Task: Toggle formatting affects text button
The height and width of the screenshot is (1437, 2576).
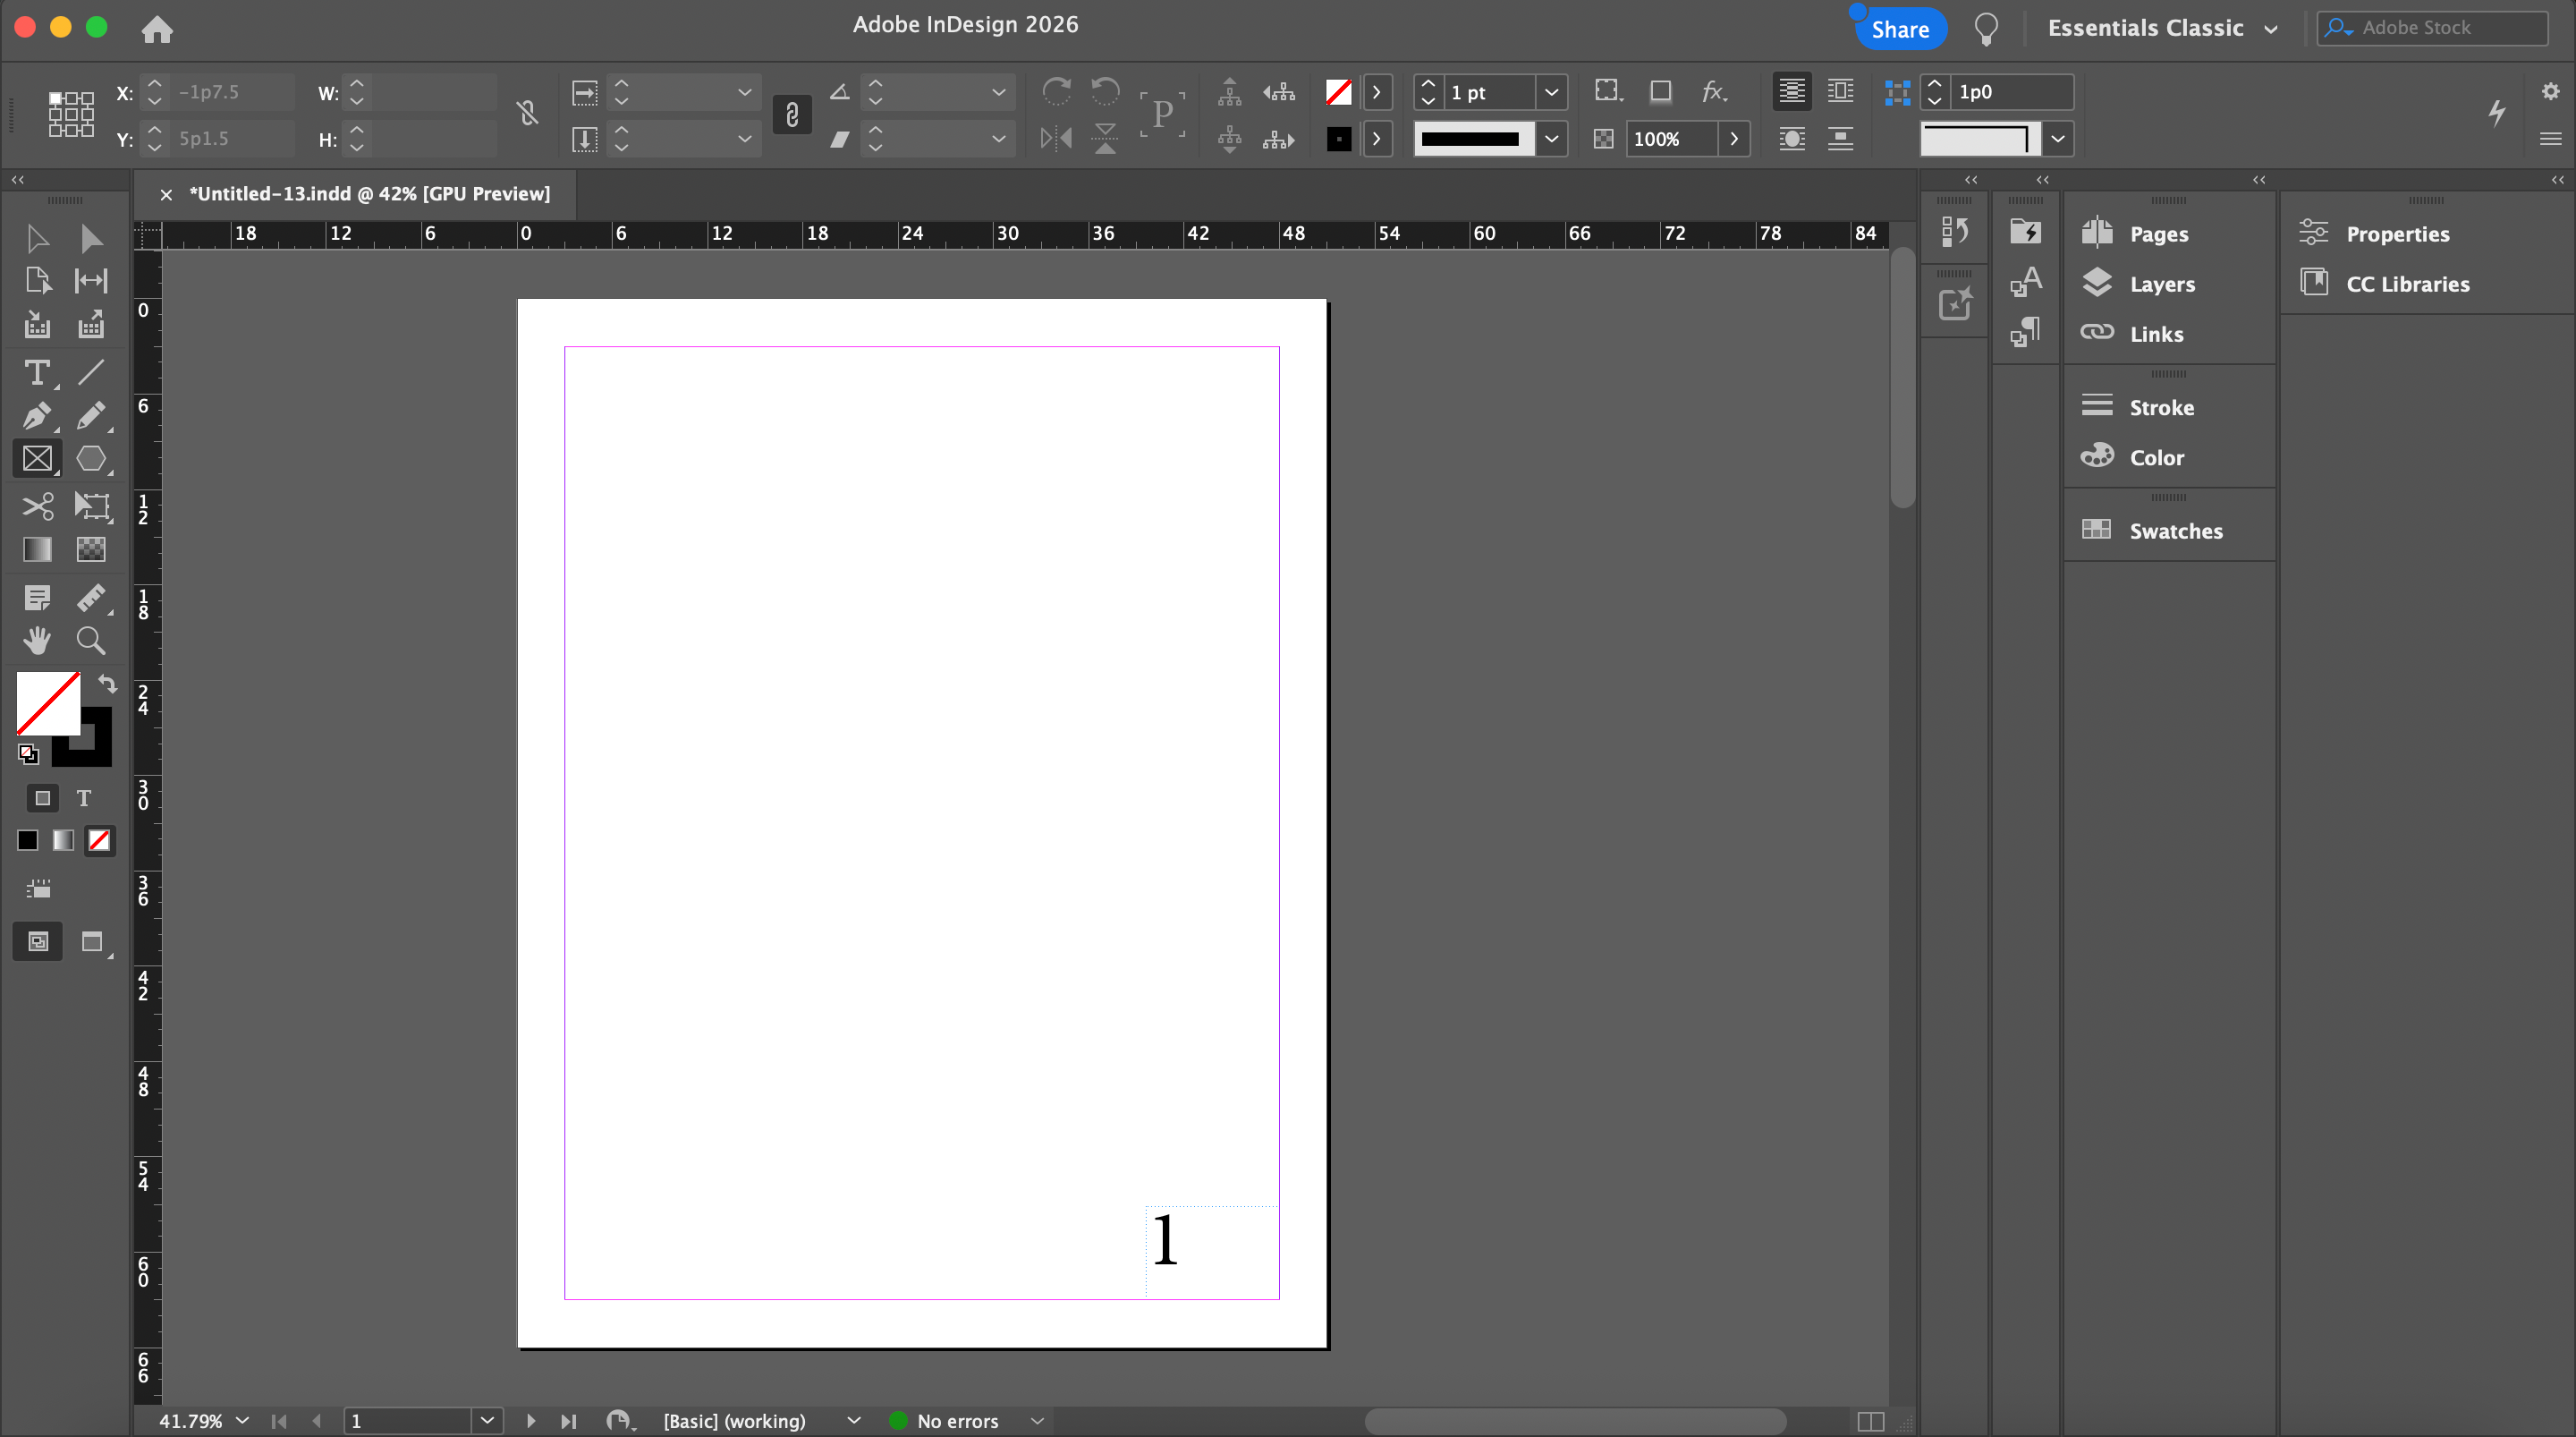Action: (x=84, y=798)
